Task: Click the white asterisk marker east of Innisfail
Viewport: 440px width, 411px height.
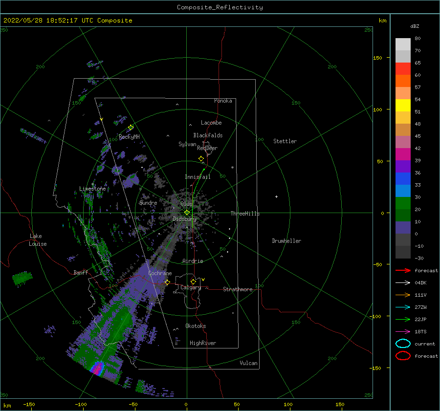Action: coord(232,168)
